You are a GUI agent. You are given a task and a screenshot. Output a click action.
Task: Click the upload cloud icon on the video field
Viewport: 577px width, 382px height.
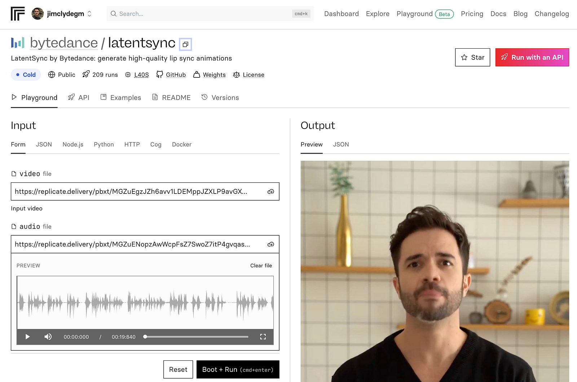coord(270,191)
